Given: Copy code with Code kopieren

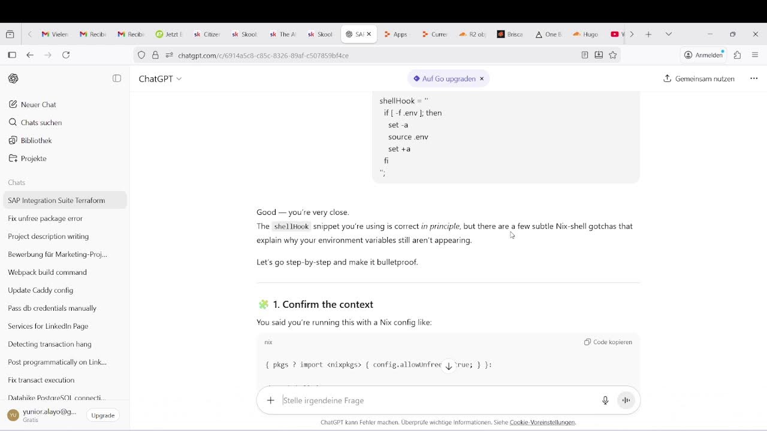Looking at the screenshot, I should click(x=608, y=342).
